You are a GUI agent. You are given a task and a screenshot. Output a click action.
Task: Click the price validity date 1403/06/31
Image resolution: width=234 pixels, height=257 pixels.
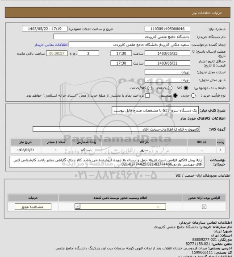[x=167, y=63]
